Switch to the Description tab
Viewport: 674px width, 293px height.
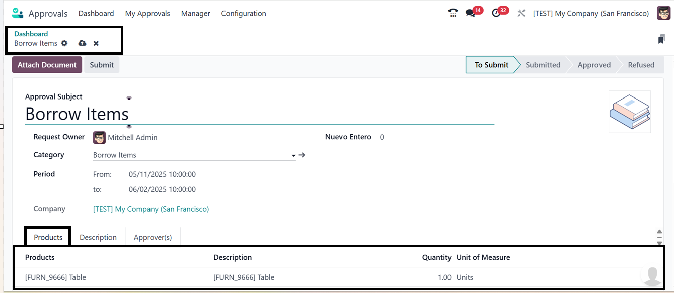pos(98,237)
